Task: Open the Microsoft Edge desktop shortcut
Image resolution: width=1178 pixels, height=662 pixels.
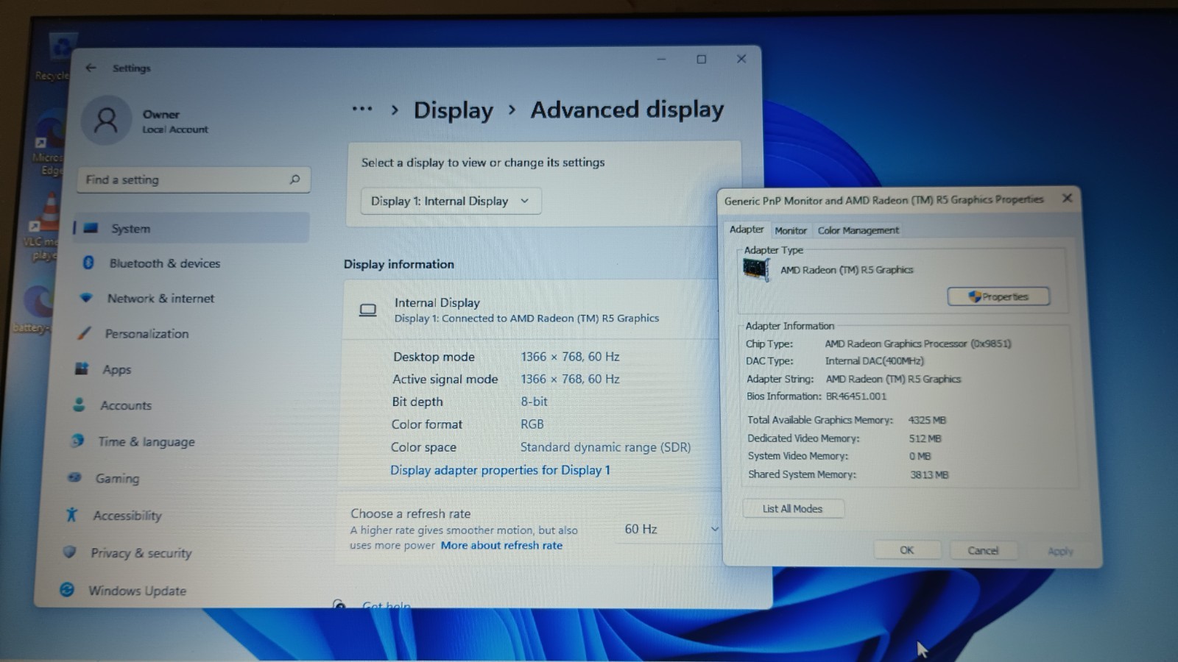Action: click(x=50, y=143)
